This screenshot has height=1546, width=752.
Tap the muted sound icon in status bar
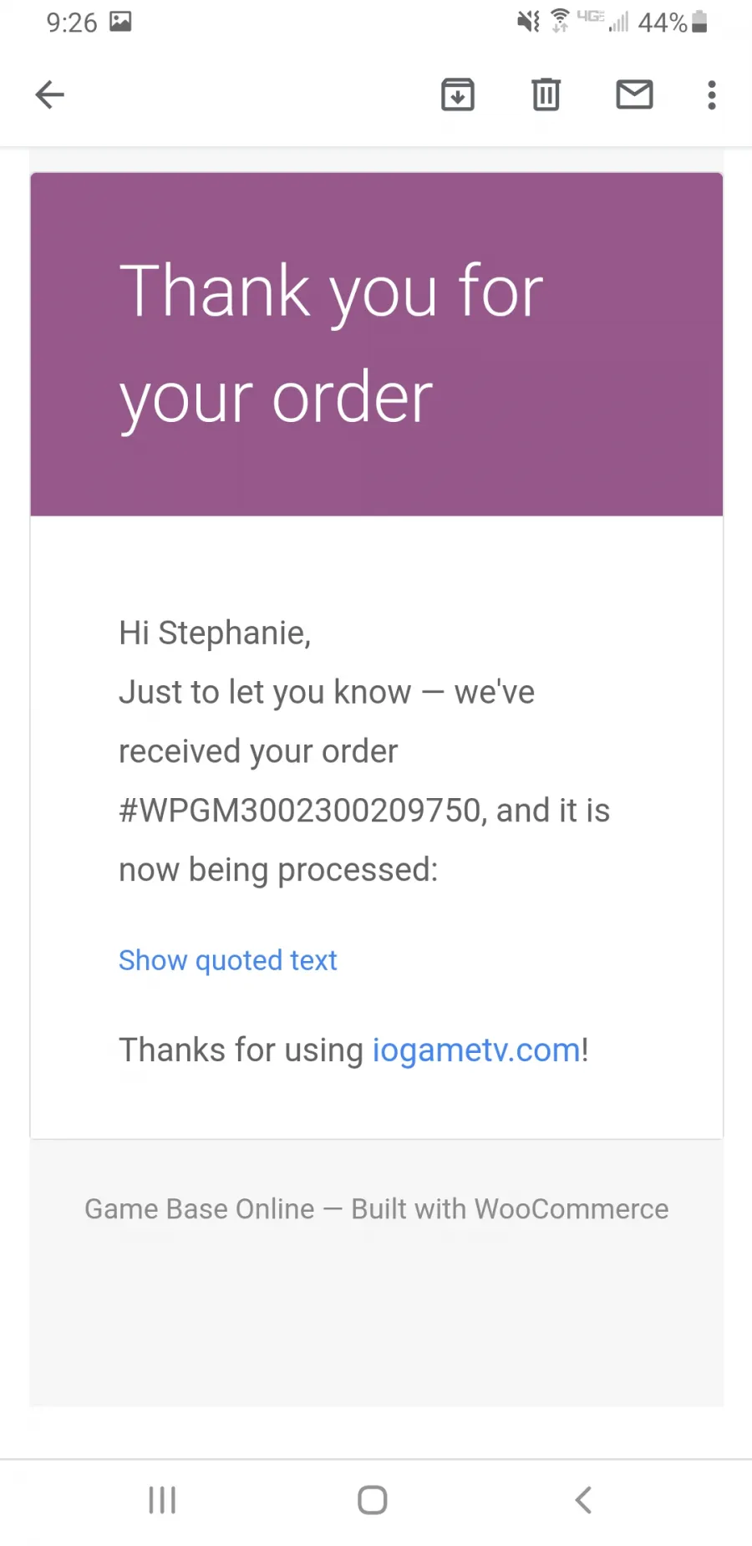coord(528,21)
